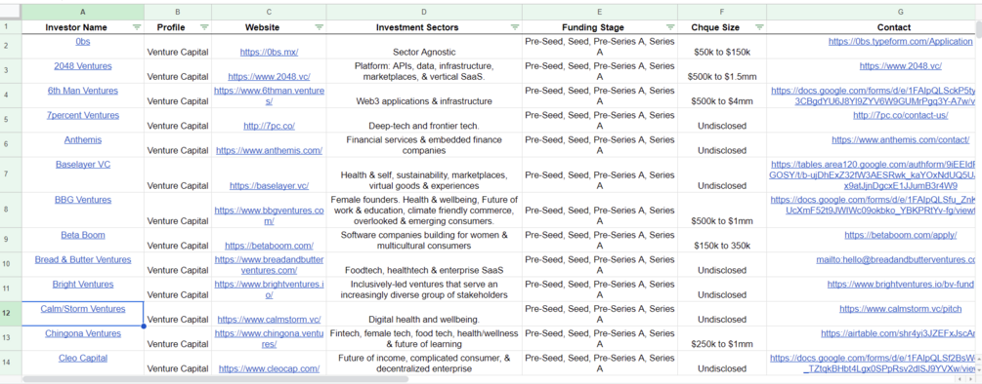
Task: Visit the https://www.calmstorm.vc/ website link
Action: [x=270, y=320]
